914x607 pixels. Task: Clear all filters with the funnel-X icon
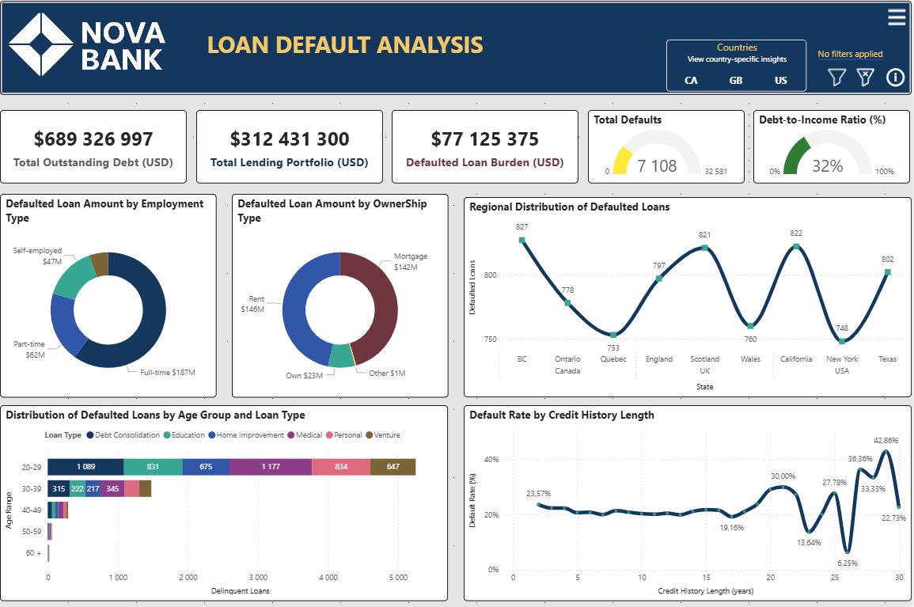(866, 77)
